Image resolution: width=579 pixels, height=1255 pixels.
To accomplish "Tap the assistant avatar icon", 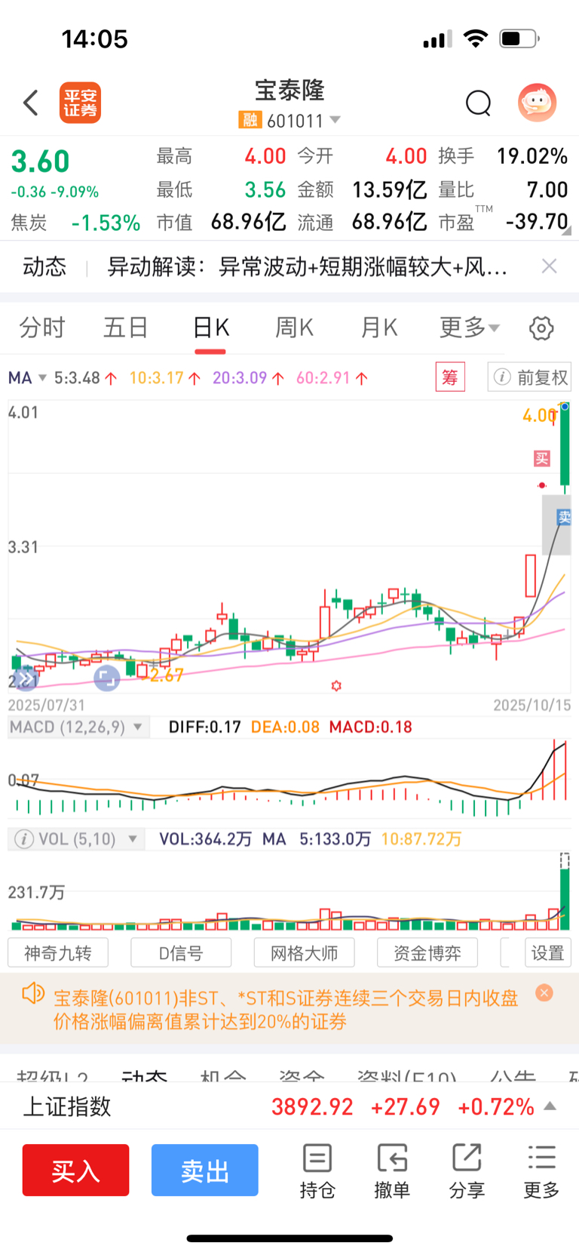I will 537,103.
